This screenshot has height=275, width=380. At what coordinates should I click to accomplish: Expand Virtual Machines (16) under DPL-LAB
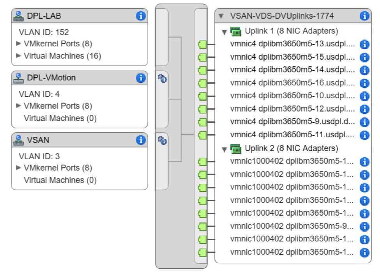(x=18, y=56)
